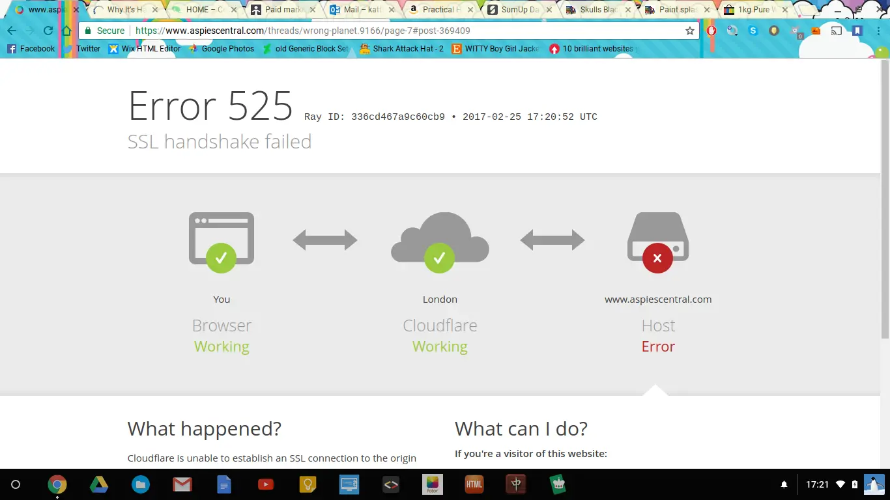Screen dimensions: 890x500
Task: Open the Google Photos bookmark
Action: (x=222, y=49)
